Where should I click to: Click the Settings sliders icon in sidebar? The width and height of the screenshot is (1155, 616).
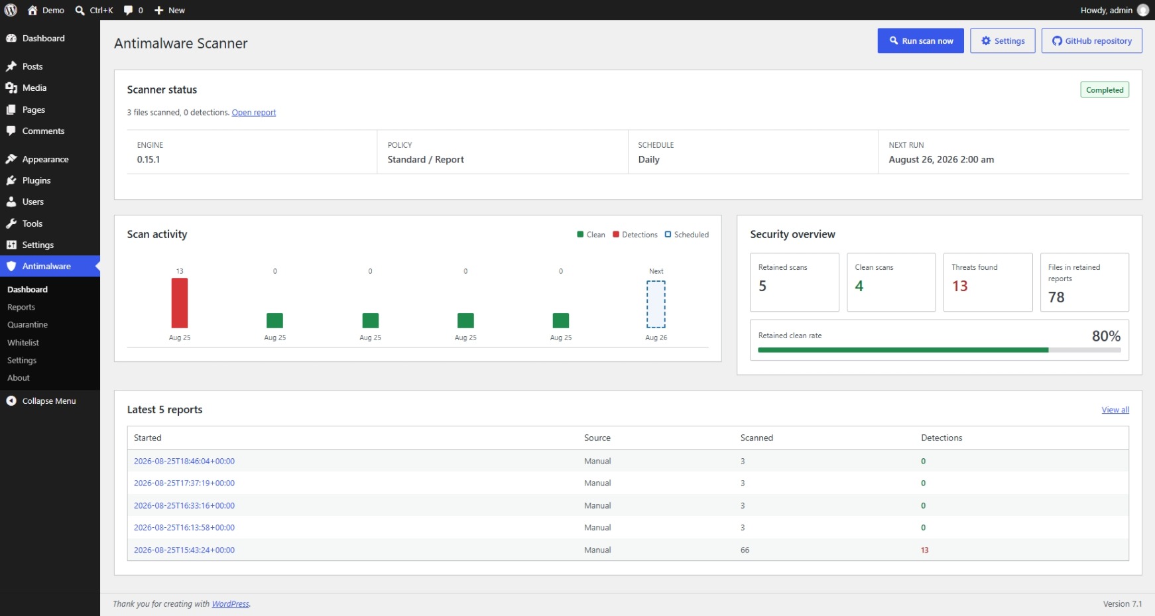click(x=11, y=245)
